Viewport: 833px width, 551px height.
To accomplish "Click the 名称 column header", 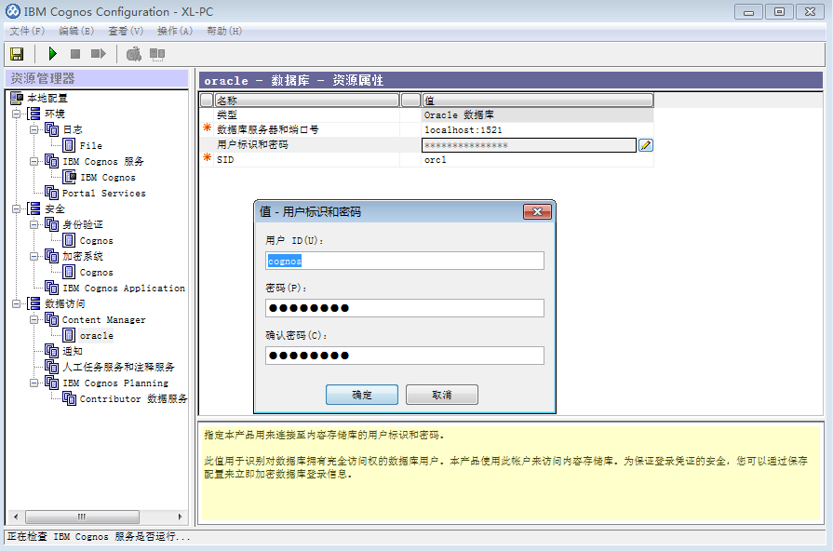I will coord(306,100).
